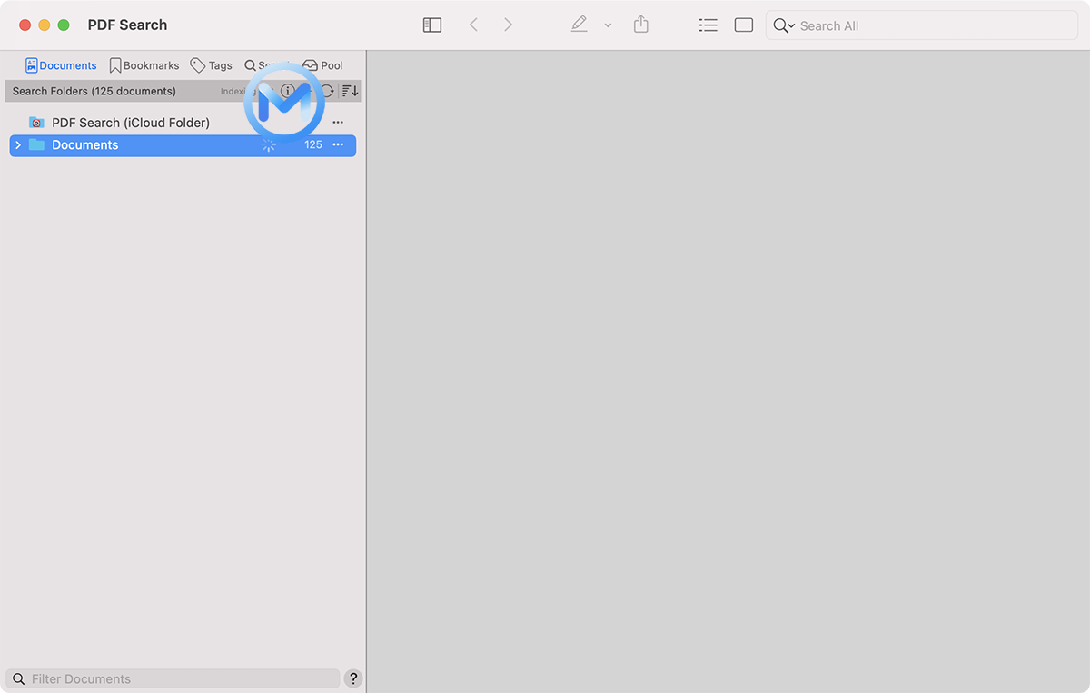
Task: Go forward with the right arrow
Action: point(508,25)
